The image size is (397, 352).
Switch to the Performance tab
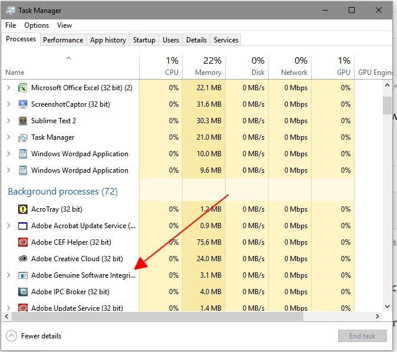click(63, 40)
